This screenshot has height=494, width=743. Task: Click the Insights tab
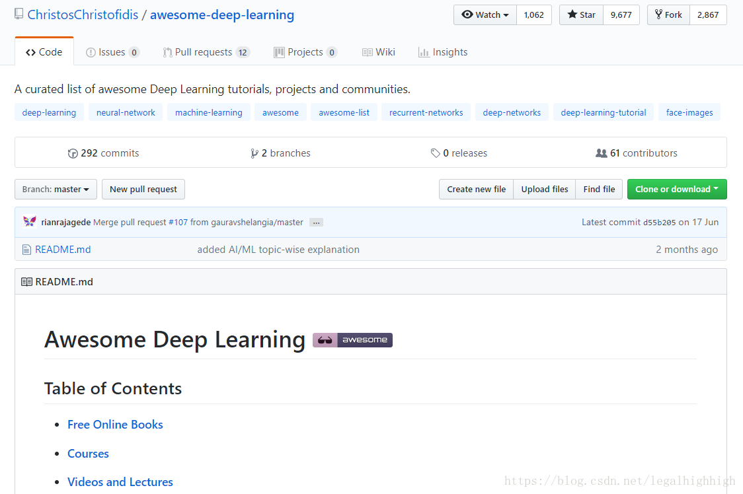pyautogui.click(x=443, y=52)
